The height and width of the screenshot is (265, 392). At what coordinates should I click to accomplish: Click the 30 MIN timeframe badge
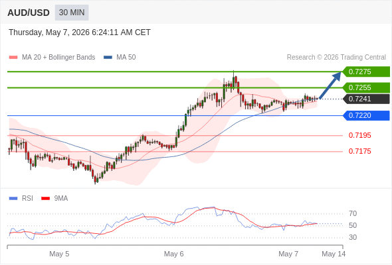pos(72,13)
